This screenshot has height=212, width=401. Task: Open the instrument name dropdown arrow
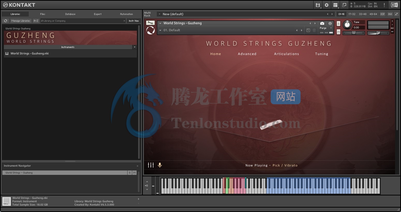click(160, 23)
